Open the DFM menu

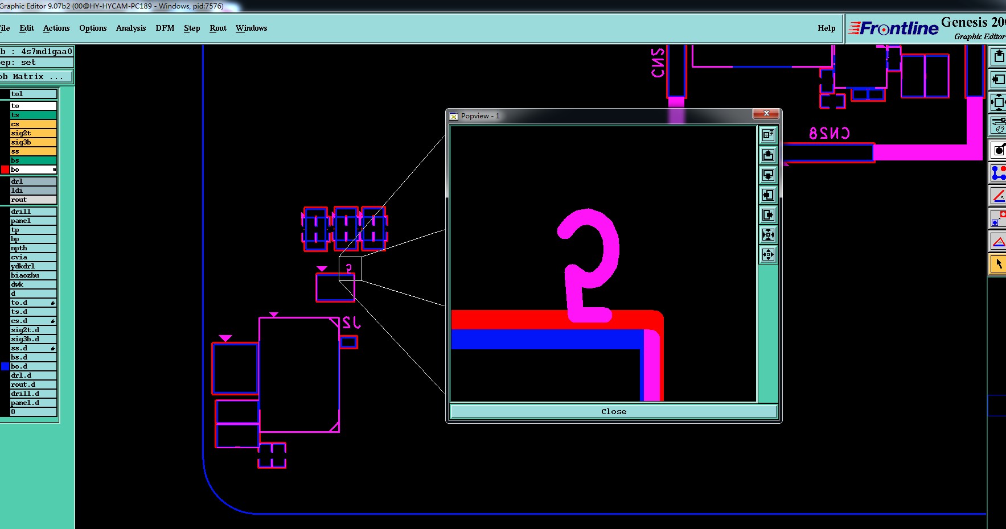click(165, 28)
